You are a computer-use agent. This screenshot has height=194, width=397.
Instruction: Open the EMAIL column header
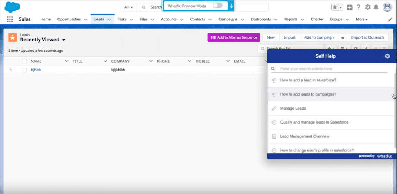(240, 61)
